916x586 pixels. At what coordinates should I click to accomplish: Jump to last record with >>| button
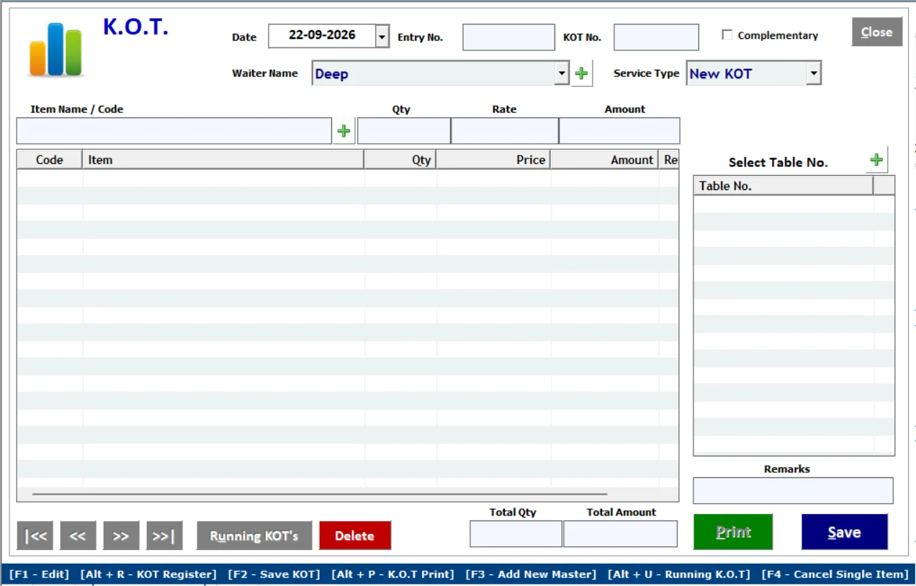[x=164, y=536]
